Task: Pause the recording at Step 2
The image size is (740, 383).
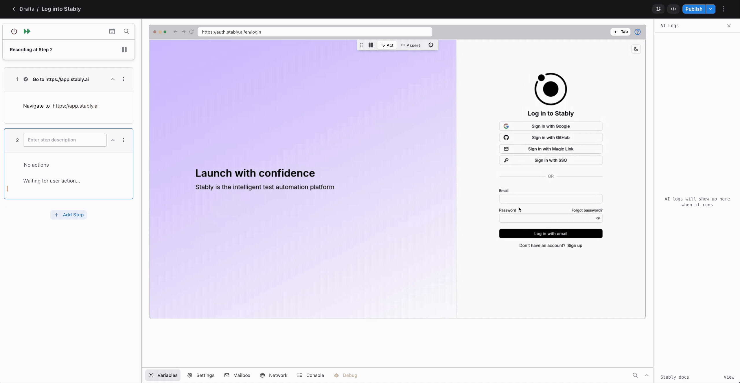Action: coord(124,50)
